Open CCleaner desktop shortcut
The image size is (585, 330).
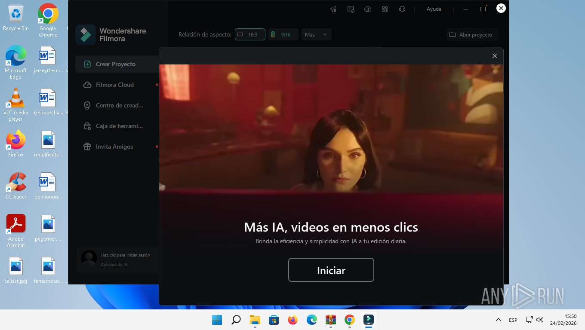click(x=16, y=186)
